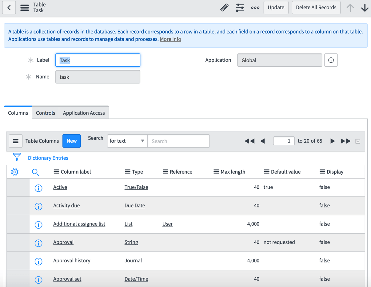
Task: Preview Approval set row info icon
Action: pyautogui.click(x=38, y=280)
